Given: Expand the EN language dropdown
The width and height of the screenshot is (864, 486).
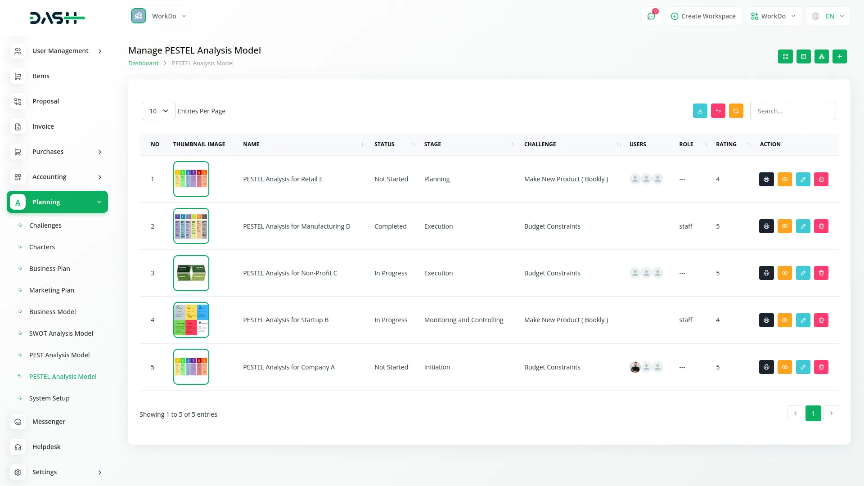Looking at the screenshot, I should point(828,16).
